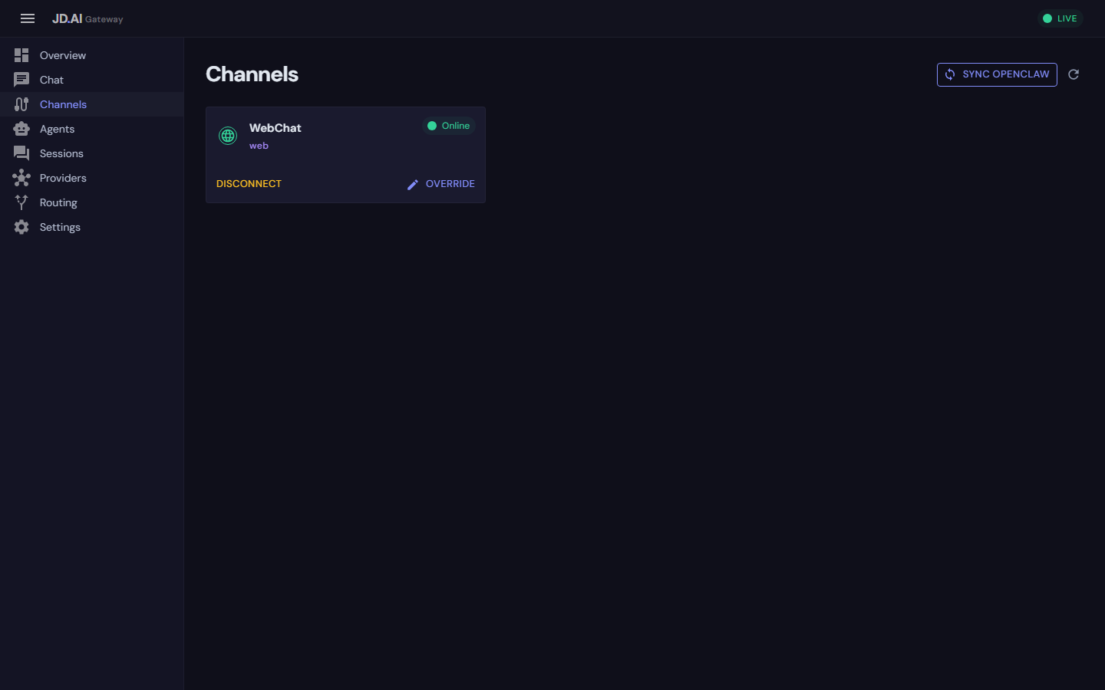
Task: Open the hamburger navigation menu
Action: tap(28, 18)
